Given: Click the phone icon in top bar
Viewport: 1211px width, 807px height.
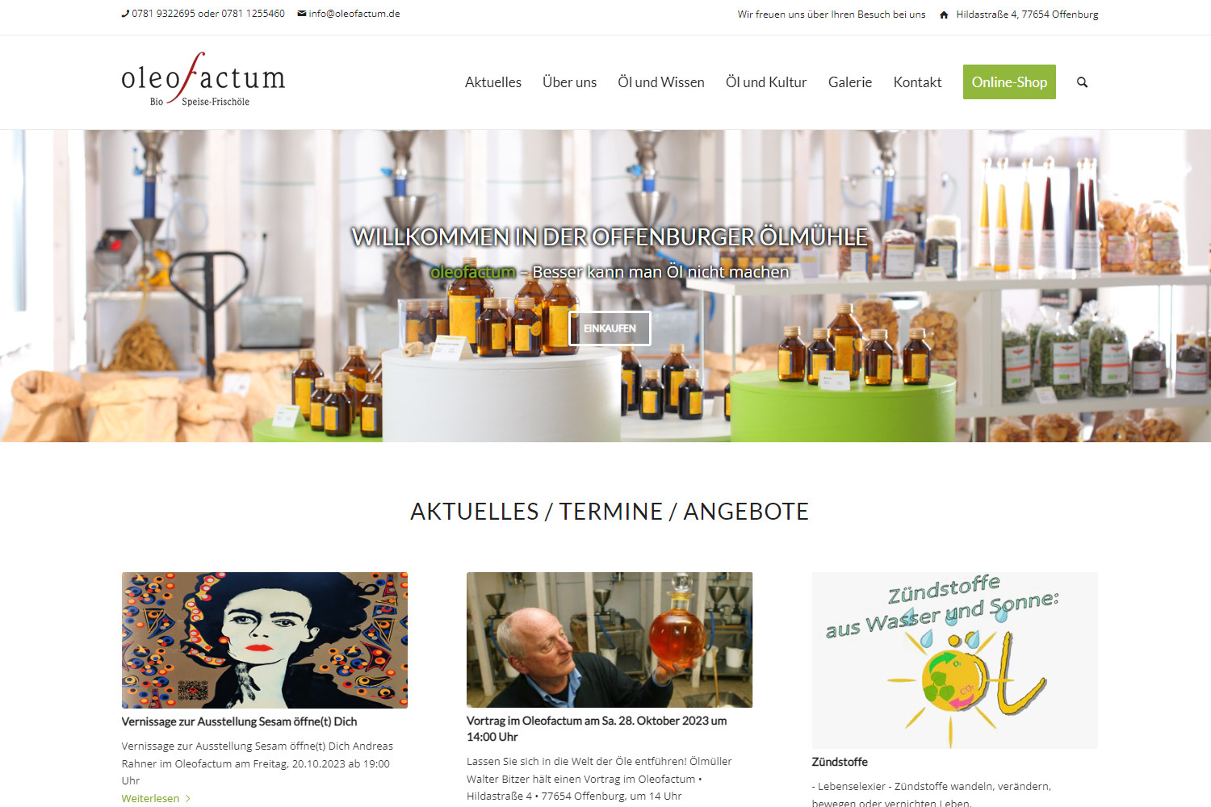Looking at the screenshot, I should [x=125, y=14].
